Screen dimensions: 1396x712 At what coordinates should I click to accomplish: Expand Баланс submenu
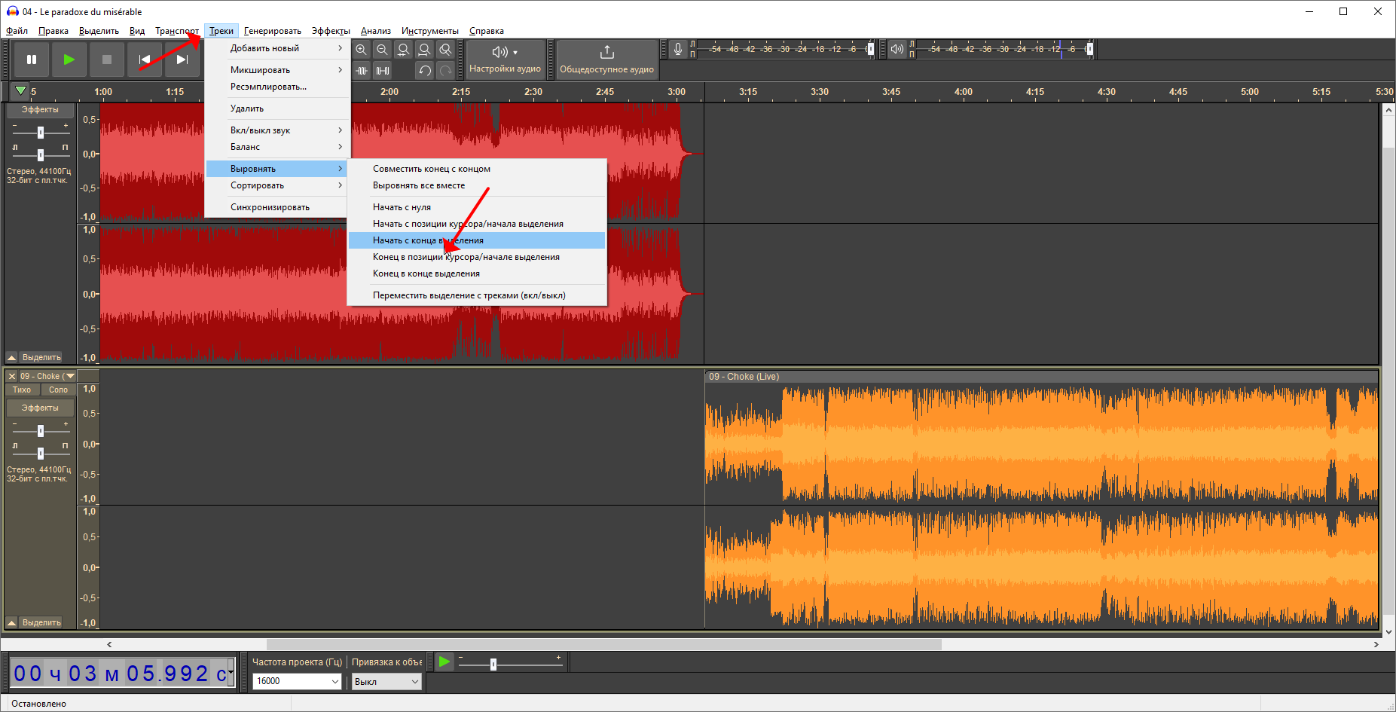coord(277,147)
